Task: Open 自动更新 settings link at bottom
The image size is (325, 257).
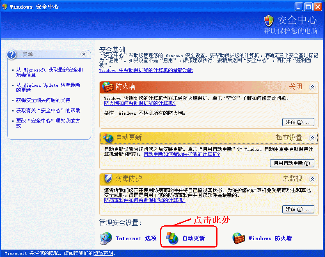Action: (x=194, y=238)
